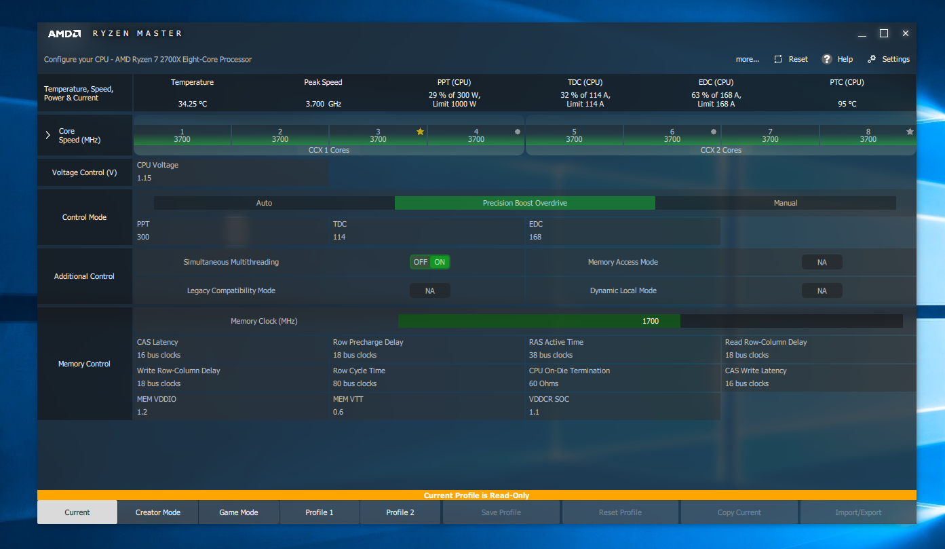Click the more... link

[x=748, y=59]
